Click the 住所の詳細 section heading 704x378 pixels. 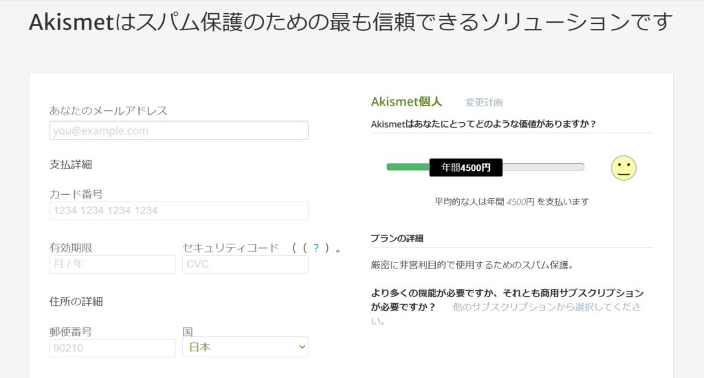click(x=76, y=301)
